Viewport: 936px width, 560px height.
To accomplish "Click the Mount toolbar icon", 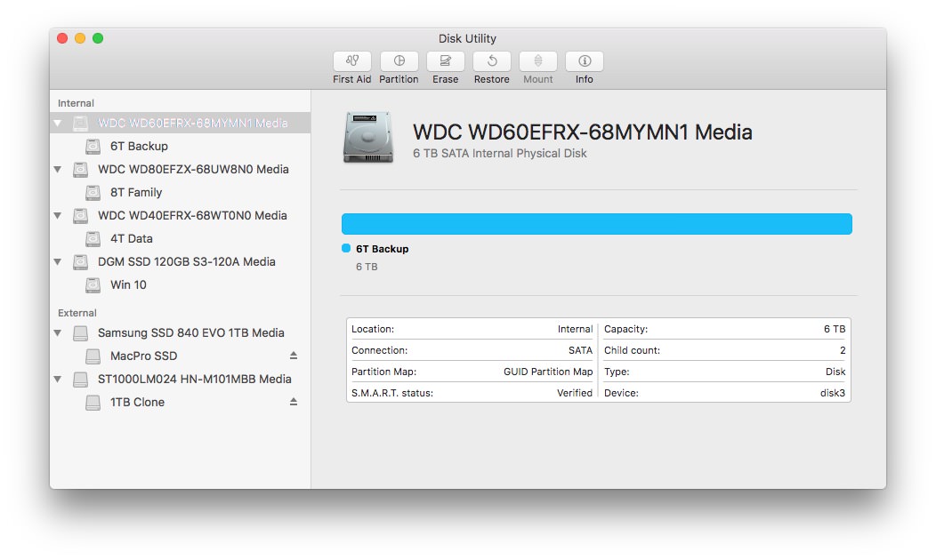I will tap(537, 60).
